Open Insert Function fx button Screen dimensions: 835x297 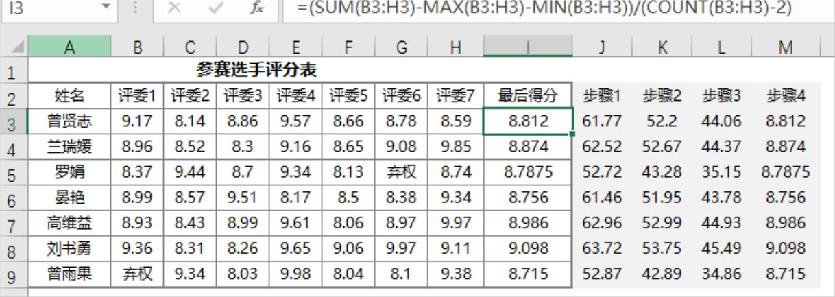pos(257,9)
